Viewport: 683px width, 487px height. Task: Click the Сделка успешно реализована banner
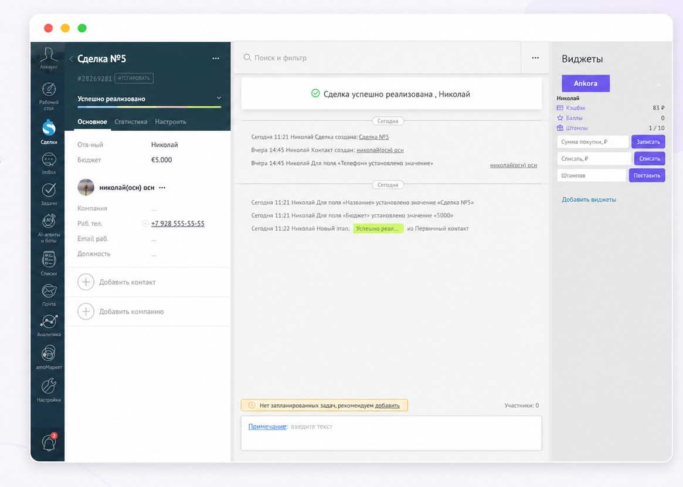[391, 94]
